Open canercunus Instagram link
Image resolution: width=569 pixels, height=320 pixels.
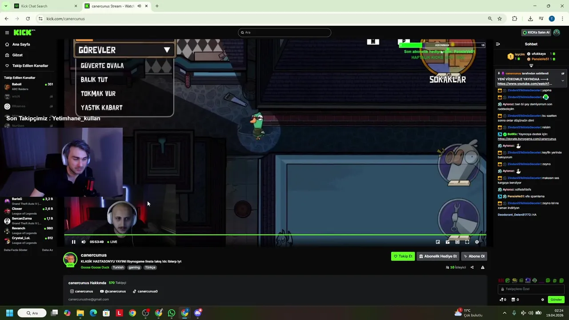[x=81, y=292]
